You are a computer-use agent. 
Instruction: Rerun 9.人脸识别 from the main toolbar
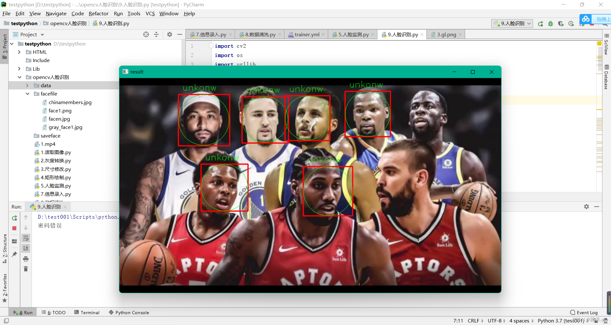540,24
